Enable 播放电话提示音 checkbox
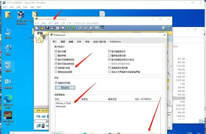Viewport: 206px width, 134px height. pos(110,55)
